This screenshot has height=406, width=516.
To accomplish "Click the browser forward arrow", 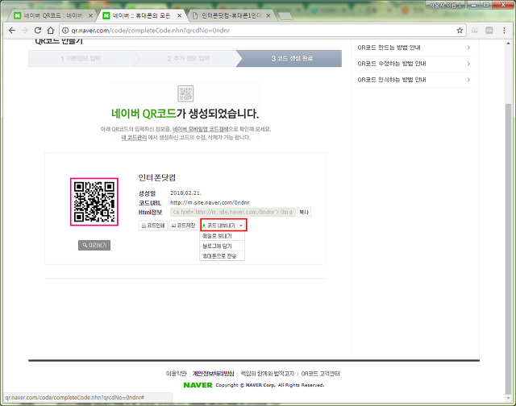I will point(25,31).
